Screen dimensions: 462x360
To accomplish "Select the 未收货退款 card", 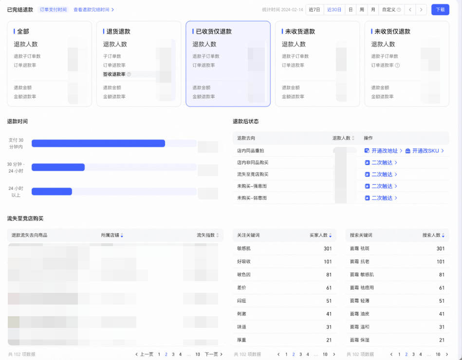I will point(317,64).
